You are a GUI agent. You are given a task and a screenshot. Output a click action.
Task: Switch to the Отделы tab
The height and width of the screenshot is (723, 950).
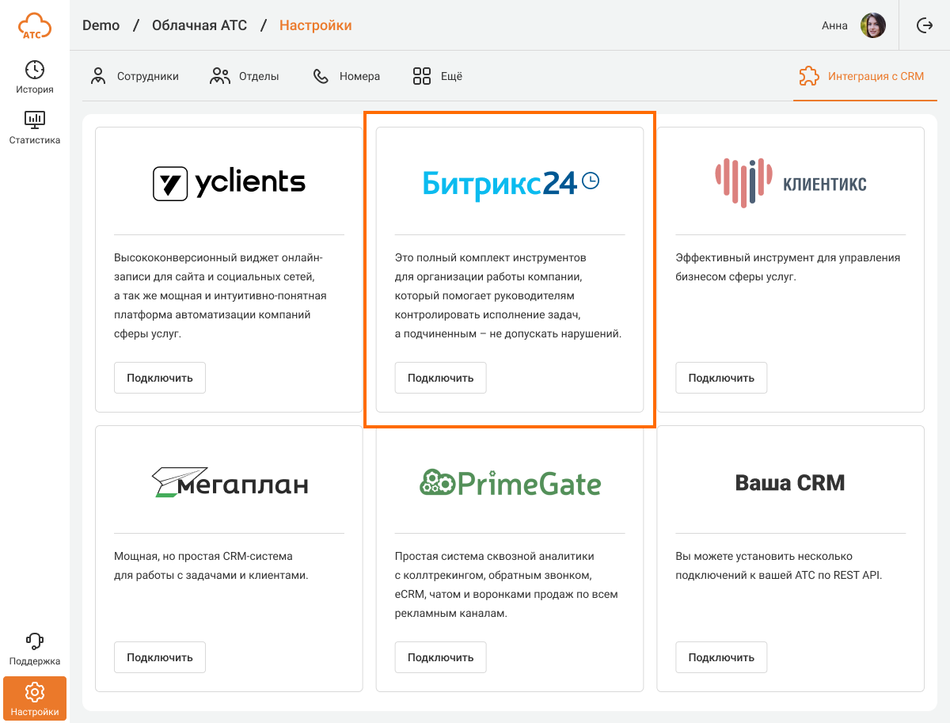click(245, 76)
